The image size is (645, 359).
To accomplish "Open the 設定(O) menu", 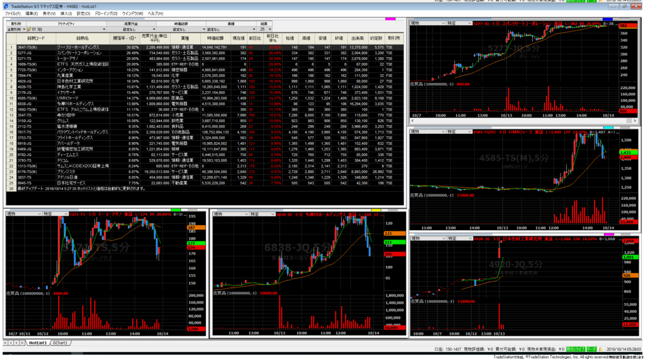I will (83, 14).
